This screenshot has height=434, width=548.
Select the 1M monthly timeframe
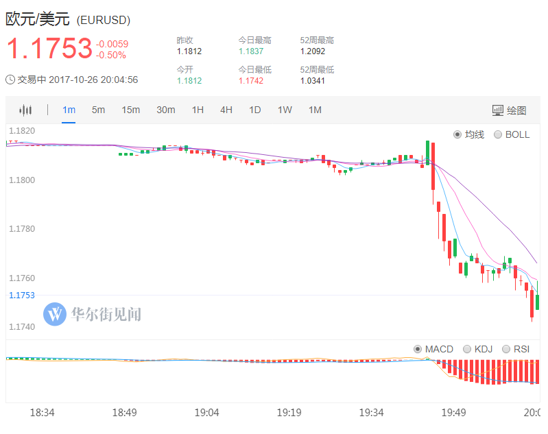315,110
